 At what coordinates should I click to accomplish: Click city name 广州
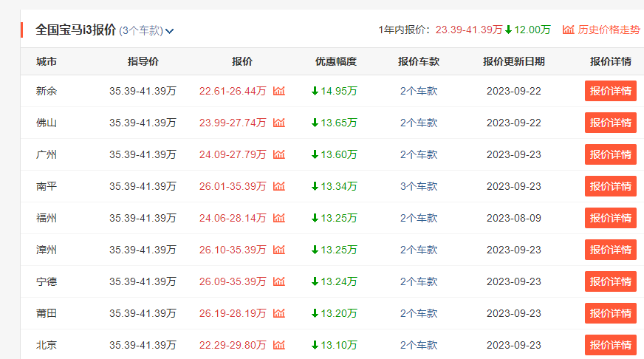[x=47, y=154]
